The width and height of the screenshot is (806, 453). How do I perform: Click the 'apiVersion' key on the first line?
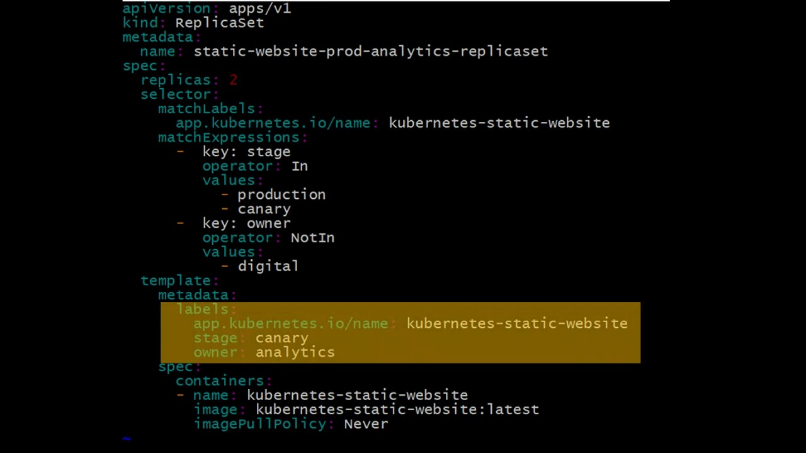[x=166, y=8]
